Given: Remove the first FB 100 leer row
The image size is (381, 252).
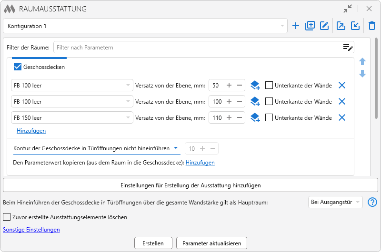Looking at the screenshot, I should click(x=341, y=86).
